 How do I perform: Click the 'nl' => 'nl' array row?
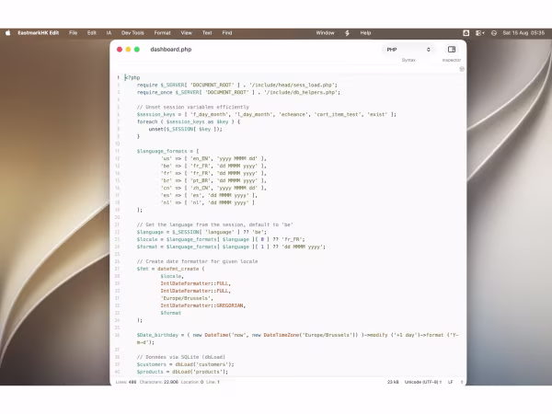tap(208, 202)
